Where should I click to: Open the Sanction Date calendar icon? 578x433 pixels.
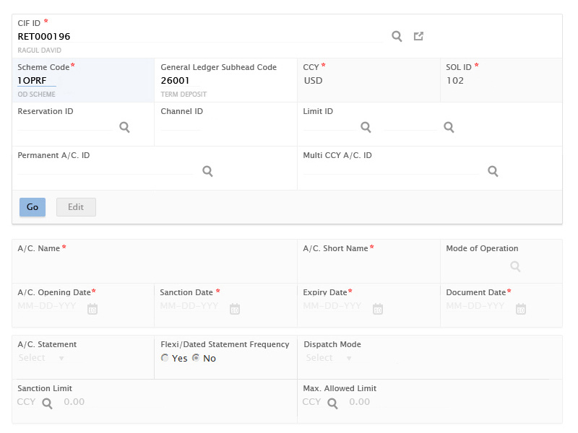click(235, 309)
